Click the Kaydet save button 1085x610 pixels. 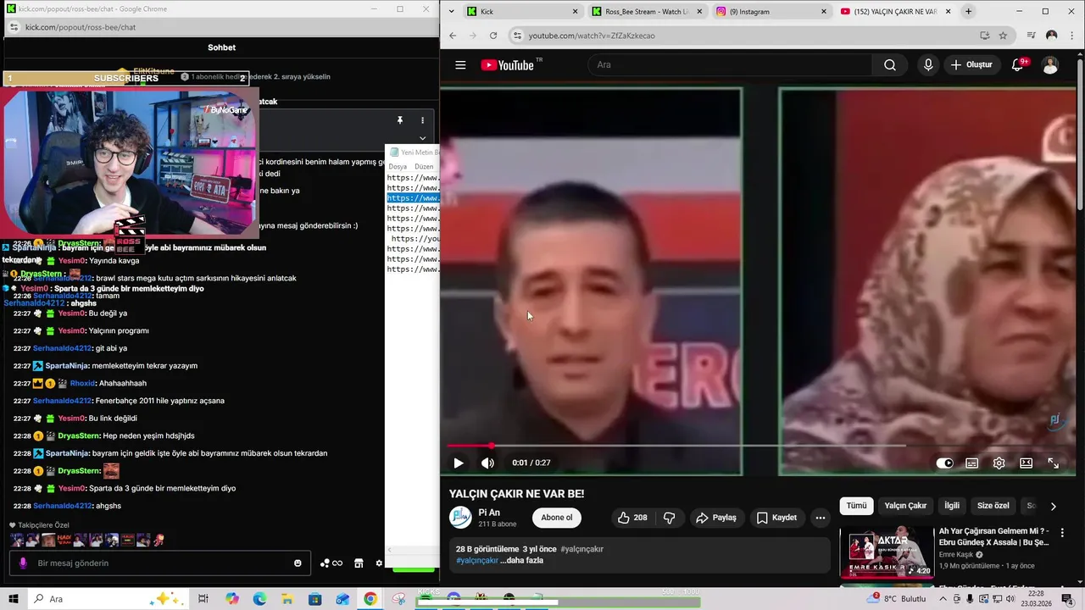click(776, 518)
